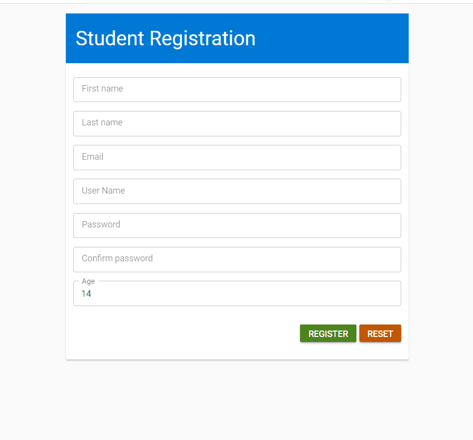Screen dimensions: 473x440
Task: Click the Student Registration heading text
Action: (165, 39)
